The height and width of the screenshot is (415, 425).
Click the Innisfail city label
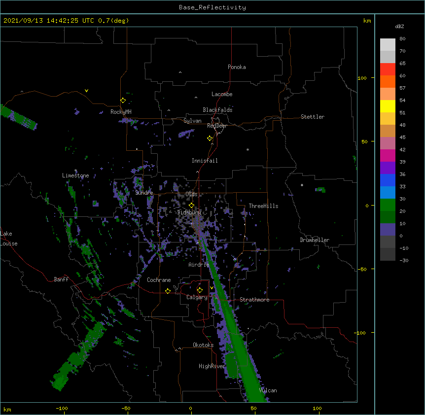(x=205, y=161)
